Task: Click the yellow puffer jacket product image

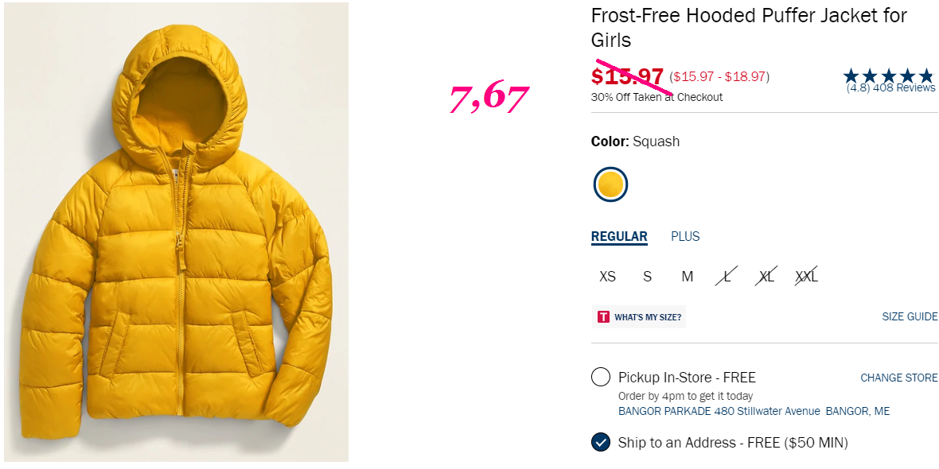Action: (x=176, y=232)
